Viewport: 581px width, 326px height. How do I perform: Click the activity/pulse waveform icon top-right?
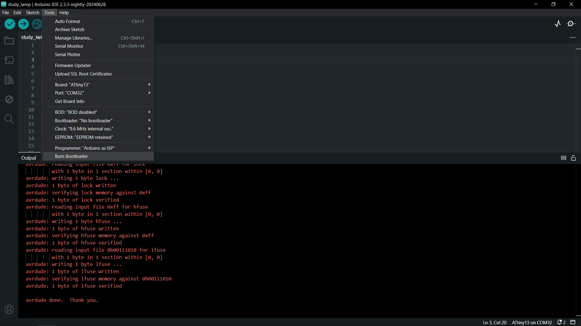coord(558,24)
